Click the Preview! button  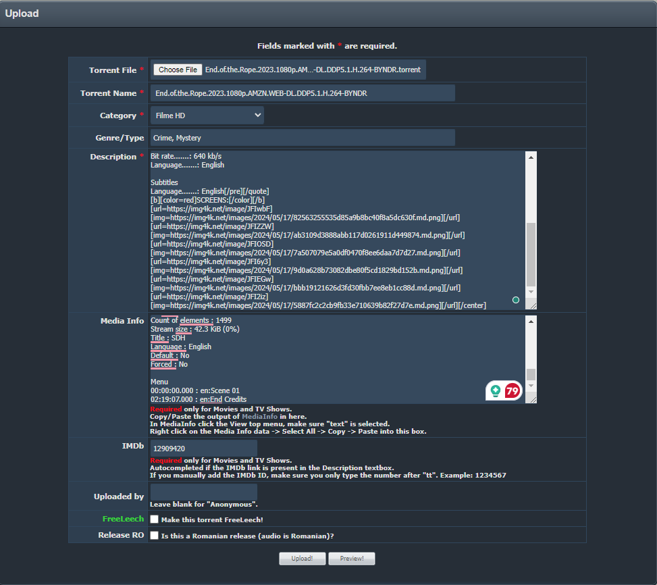tap(352, 559)
